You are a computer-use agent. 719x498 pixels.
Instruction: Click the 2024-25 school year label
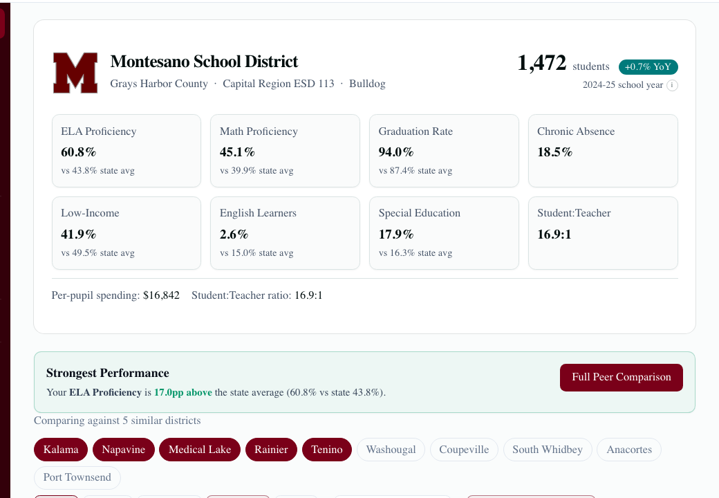click(623, 85)
